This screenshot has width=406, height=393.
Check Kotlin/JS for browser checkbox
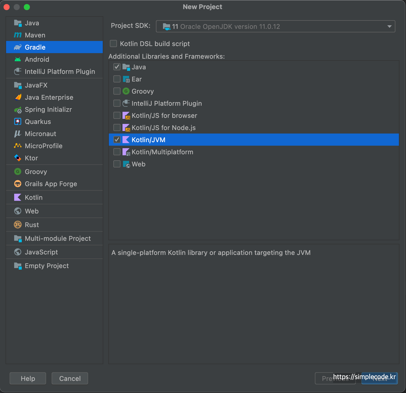pyautogui.click(x=117, y=116)
